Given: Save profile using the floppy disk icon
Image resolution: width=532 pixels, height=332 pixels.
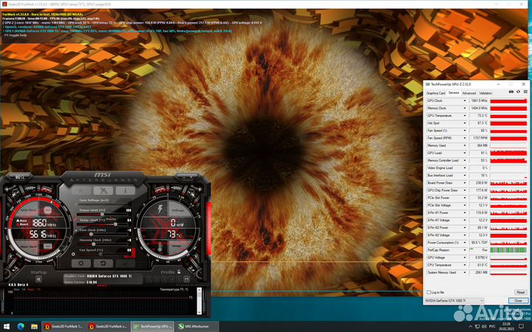Looking at the screenshot, I should (186, 279).
